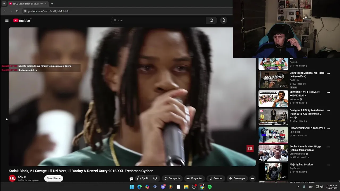Open FL Studio from the taskbar
340x191 pixels.
(x=171, y=187)
